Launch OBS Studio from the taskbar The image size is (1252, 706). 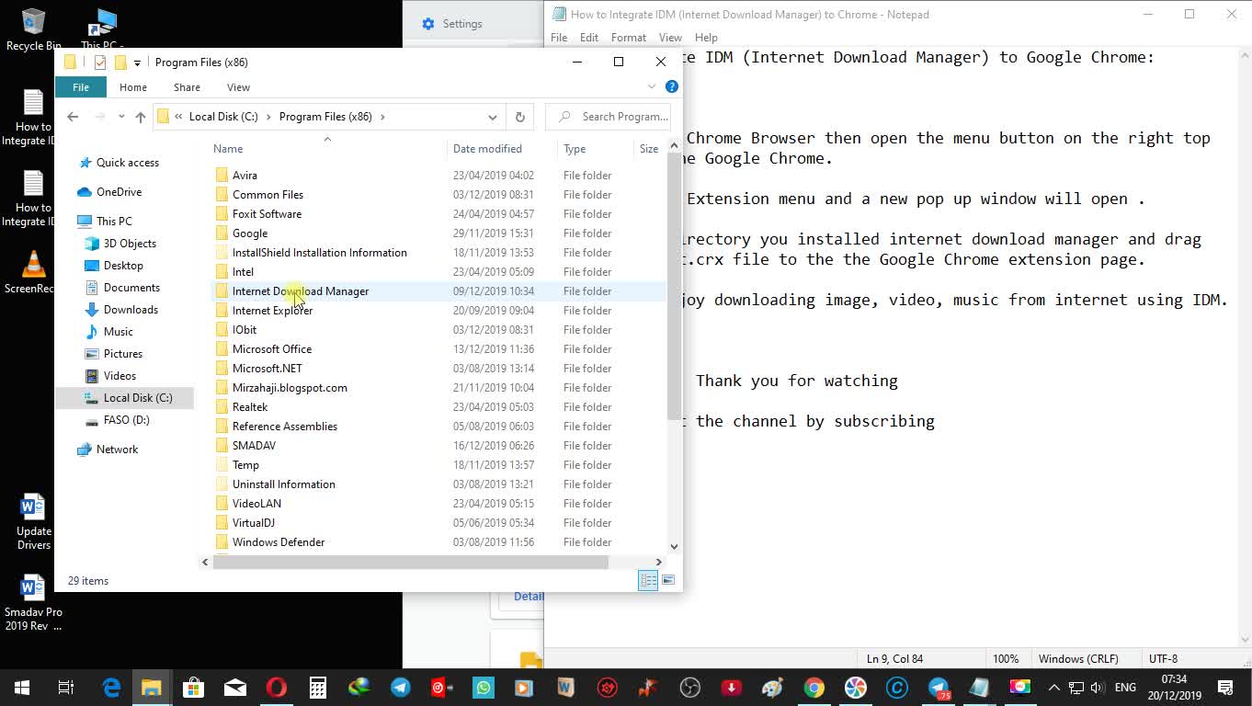tap(689, 688)
